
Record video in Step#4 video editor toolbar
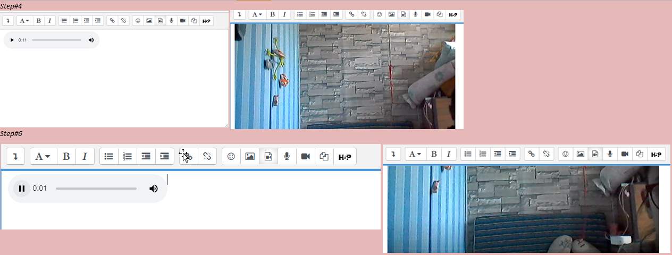click(x=427, y=14)
